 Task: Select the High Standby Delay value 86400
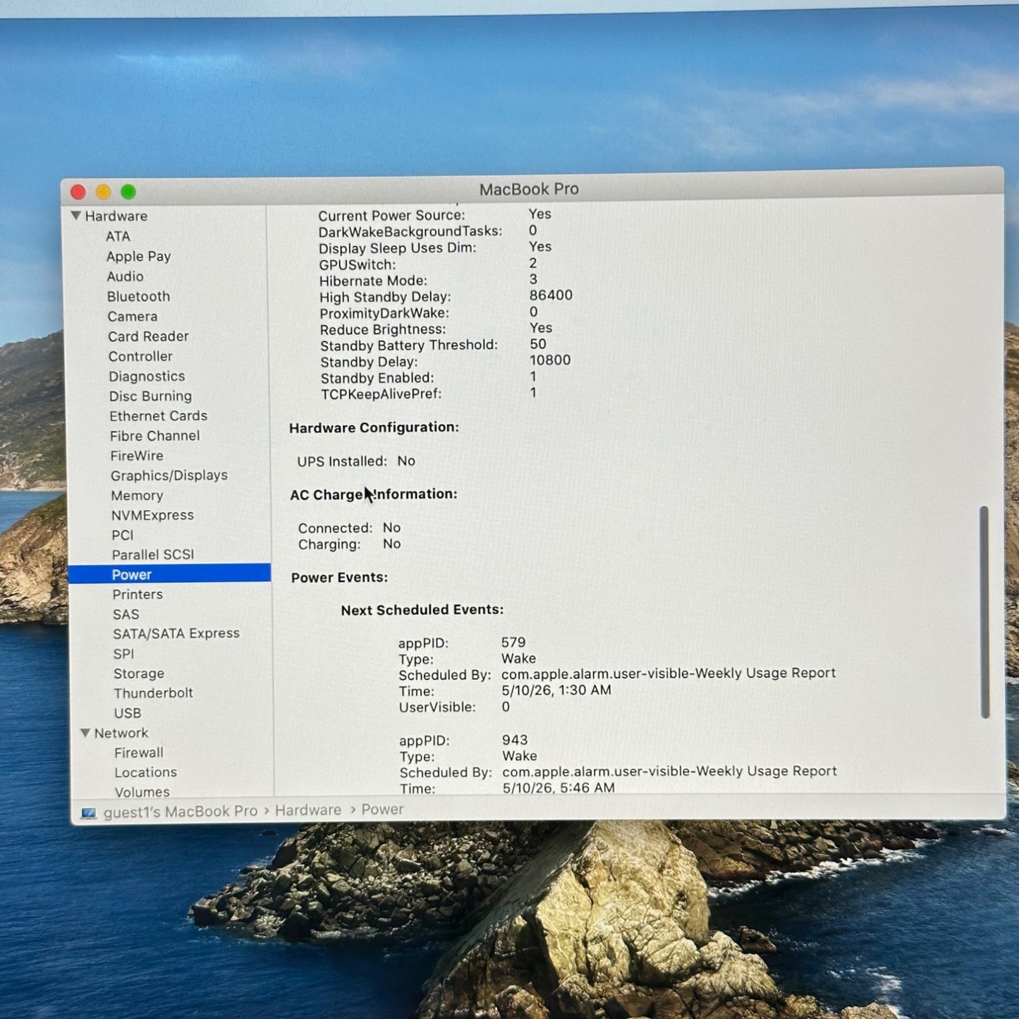tap(551, 295)
